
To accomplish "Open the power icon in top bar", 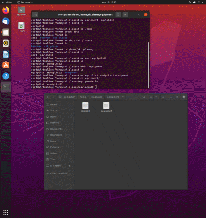I will point(199,2).
